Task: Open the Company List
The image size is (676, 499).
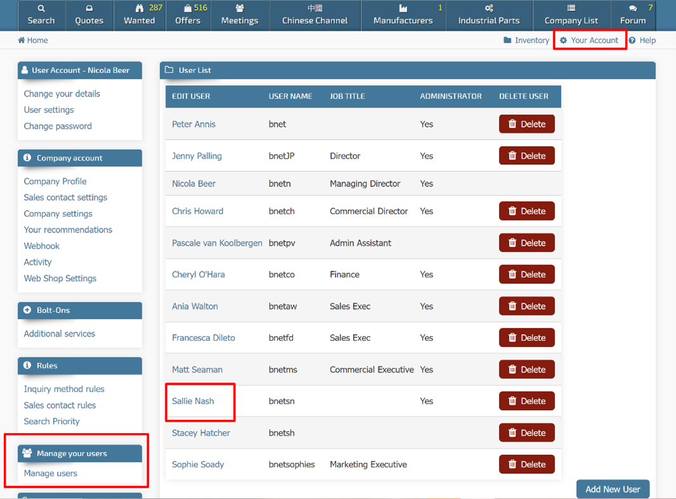Action: pos(571,15)
